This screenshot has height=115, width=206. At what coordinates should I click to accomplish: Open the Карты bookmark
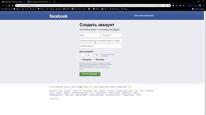(33, 9)
